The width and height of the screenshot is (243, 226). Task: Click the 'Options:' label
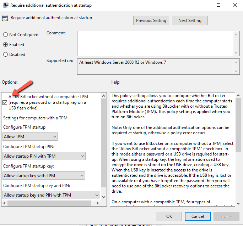pos(10,82)
